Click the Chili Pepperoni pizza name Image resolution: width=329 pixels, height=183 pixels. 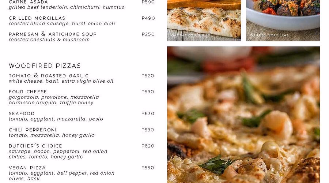[x=33, y=130]
